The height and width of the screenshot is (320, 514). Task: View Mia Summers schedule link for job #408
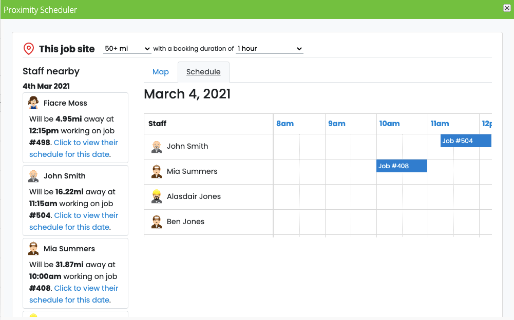(x=73, y=294)
